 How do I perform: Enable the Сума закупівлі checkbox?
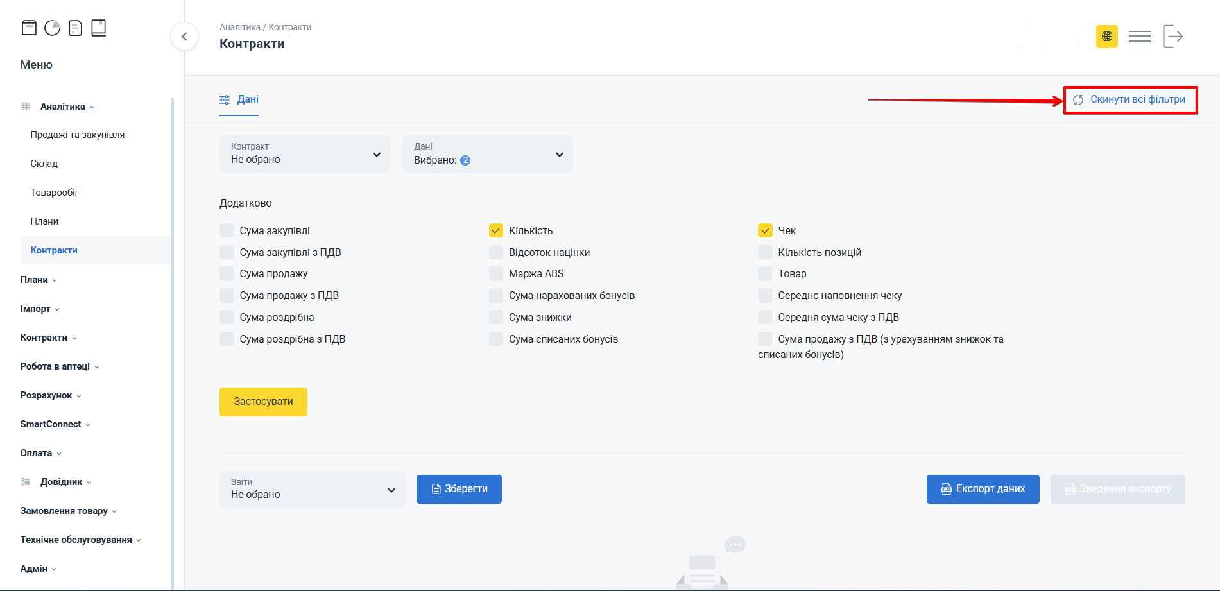click(x=227, y=230)
